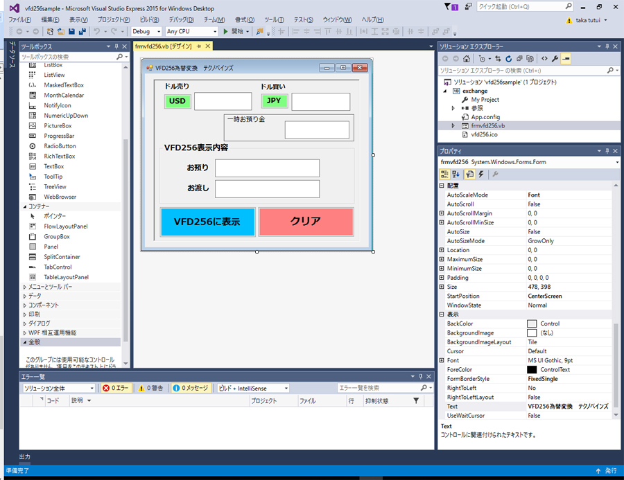Open the Properties object selector dropdown
Image resolution: width=624 pixels, height=480 pixels.
coord(617,162)
